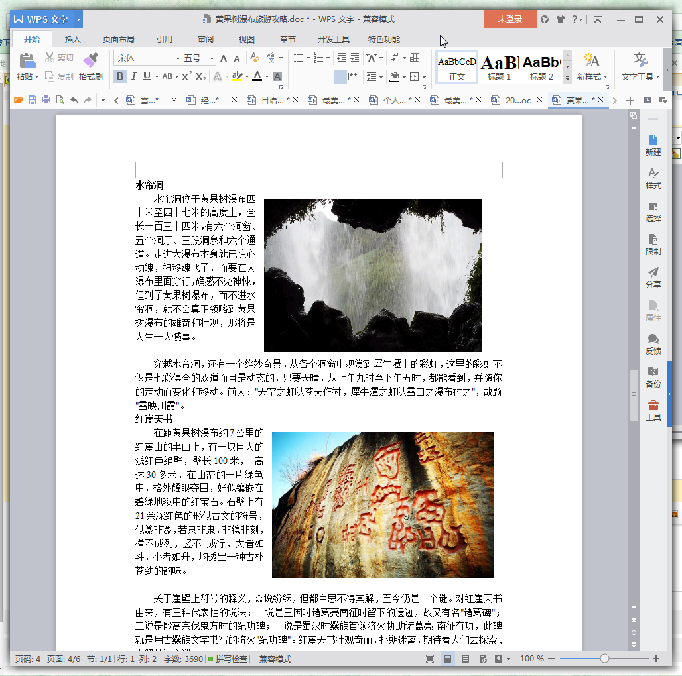Open the 五号 font size dropdown
This screenshot has height=676, width=682.
point(212,58)
